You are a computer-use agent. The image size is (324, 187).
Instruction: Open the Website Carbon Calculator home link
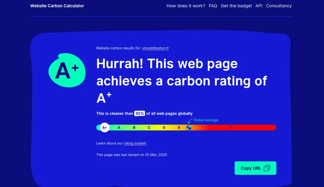(57, 6)
